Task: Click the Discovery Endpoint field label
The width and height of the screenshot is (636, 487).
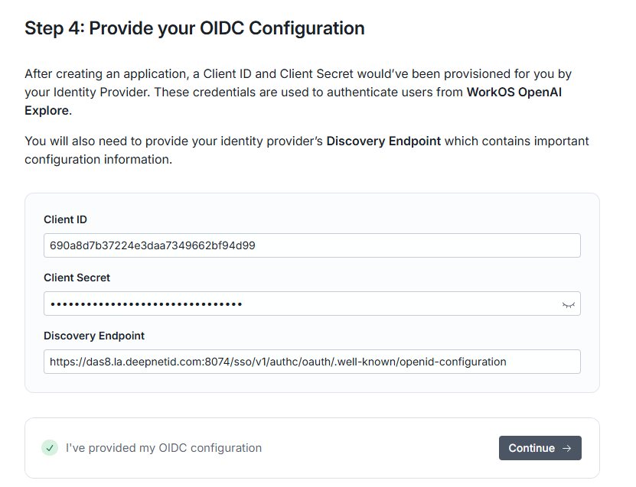Action: (94, 336)
